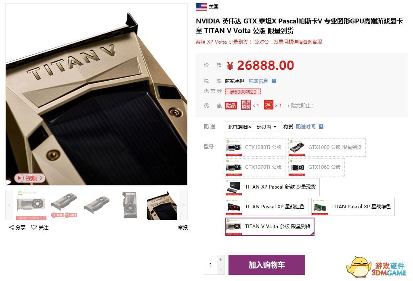Select TITAN XP Pascal new model option
Screen dimensions: 413x281
pos(272,187)
